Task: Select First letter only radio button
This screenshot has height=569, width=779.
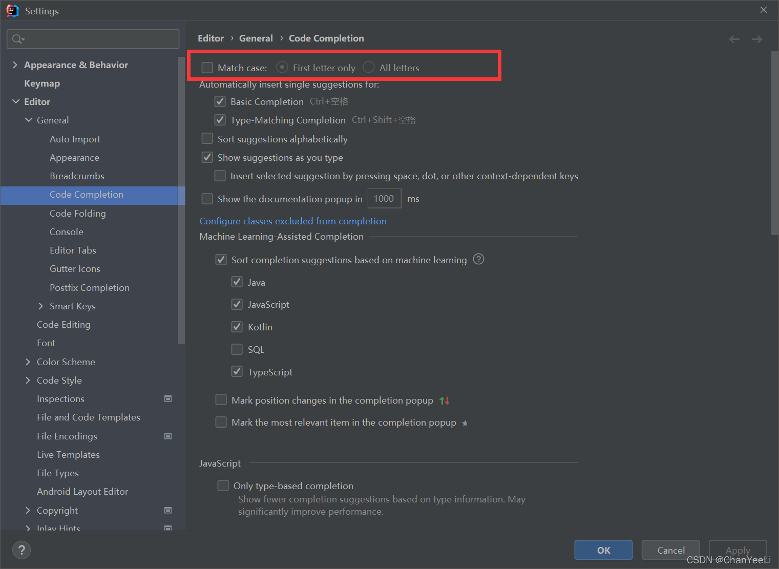Action: click(282, 67)
